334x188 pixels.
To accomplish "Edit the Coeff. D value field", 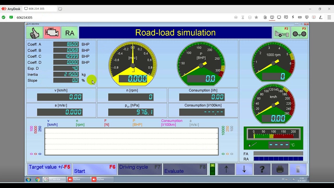I will coord(66,62).
